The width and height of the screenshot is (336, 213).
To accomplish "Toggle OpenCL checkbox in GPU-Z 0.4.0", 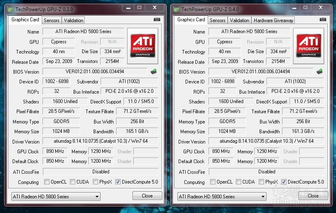I will 213,182.
